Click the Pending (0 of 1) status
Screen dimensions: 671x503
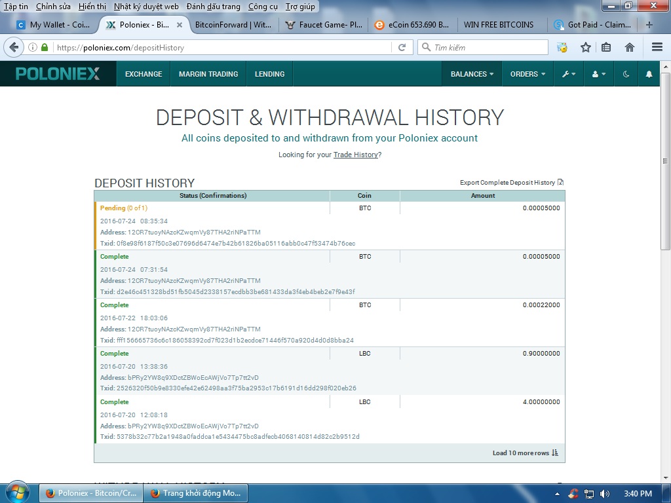click(124, 208)
